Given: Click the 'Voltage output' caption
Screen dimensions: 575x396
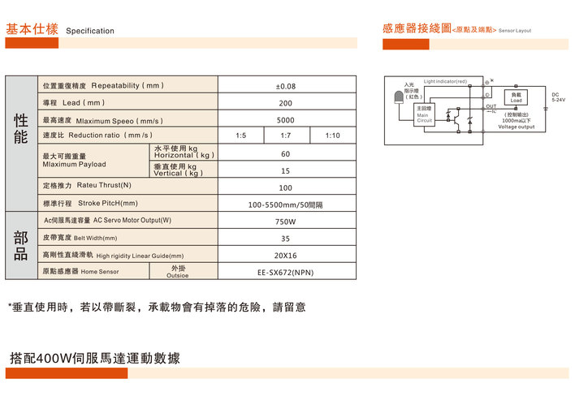Looking at the screenshot, I should coord(516,127).
